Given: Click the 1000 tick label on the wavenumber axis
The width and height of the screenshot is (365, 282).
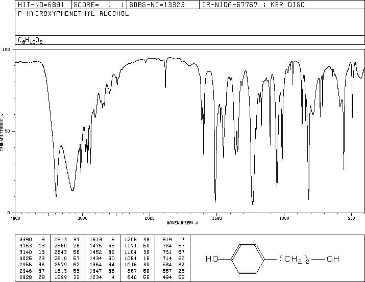Looking at the screenshot, I should (284, 218).
